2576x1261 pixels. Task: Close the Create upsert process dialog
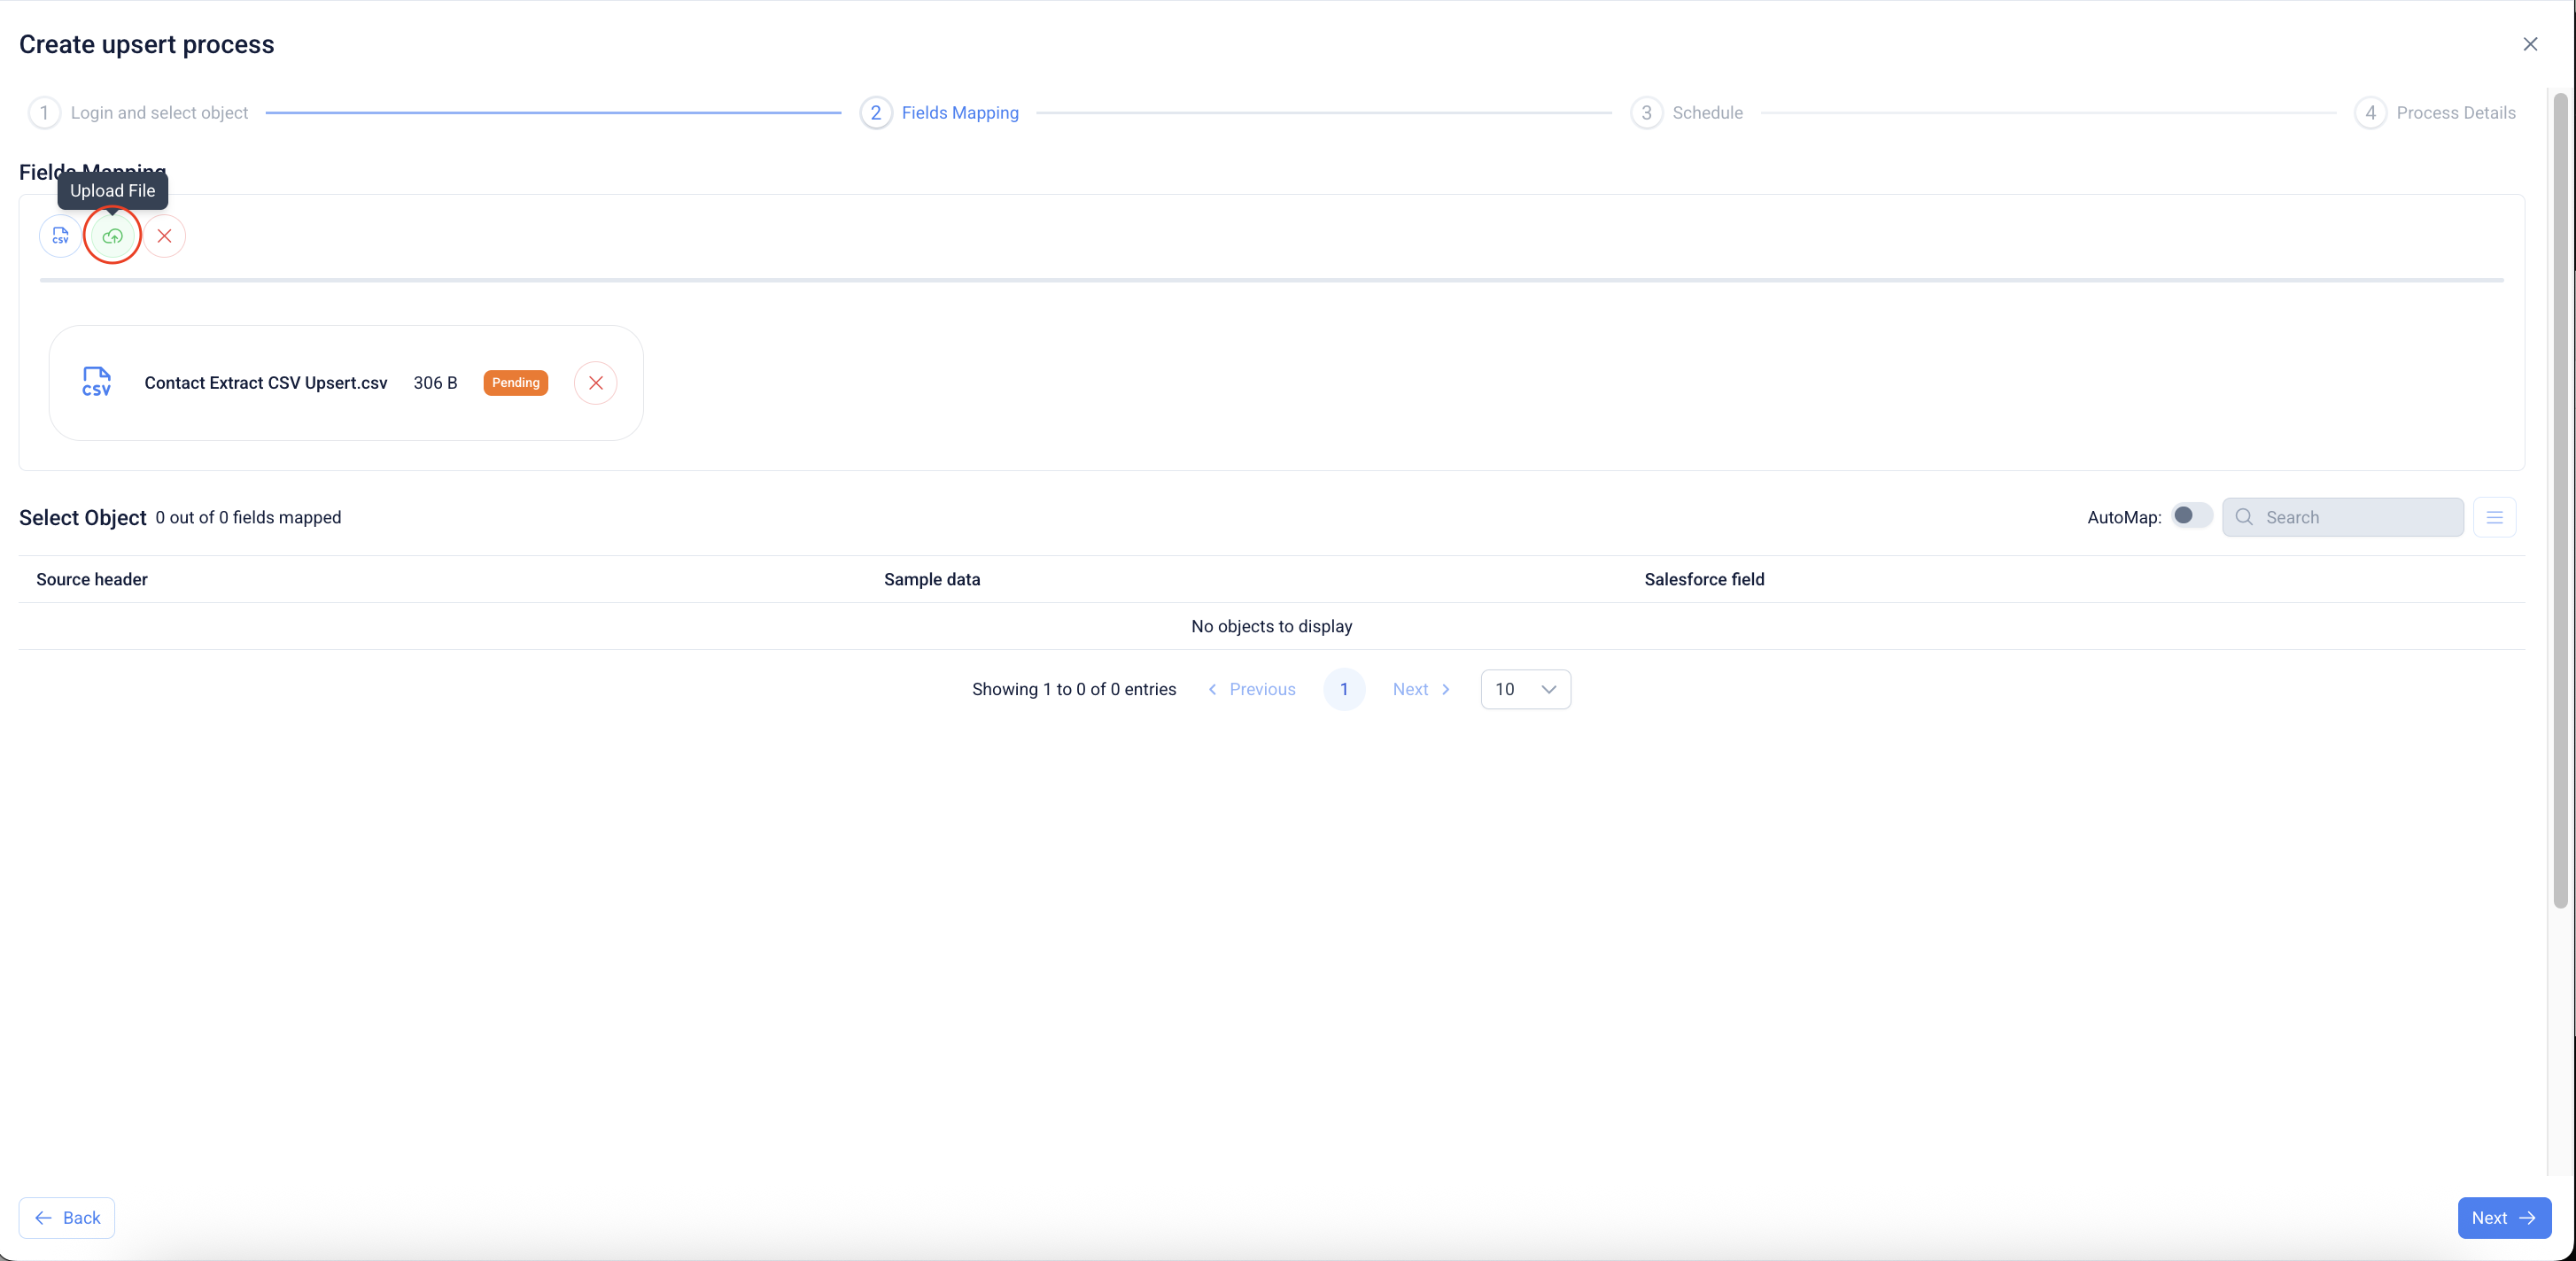2530,44
